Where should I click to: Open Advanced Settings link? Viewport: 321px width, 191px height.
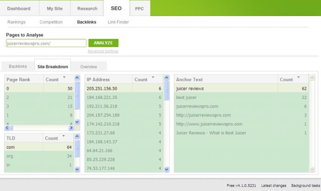pyautogui.click(x=103, y=51)
